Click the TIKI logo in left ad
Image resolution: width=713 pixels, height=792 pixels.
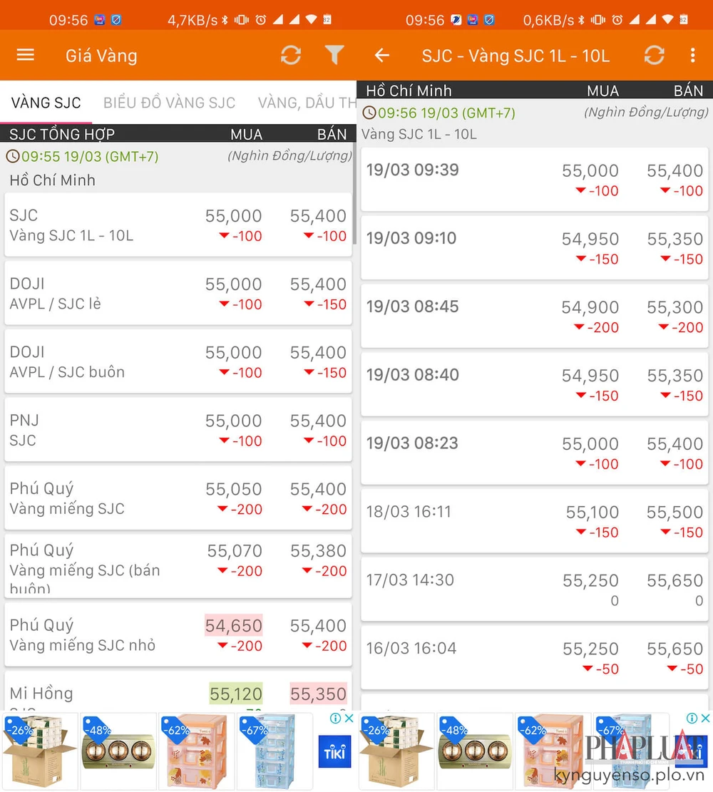334,752
